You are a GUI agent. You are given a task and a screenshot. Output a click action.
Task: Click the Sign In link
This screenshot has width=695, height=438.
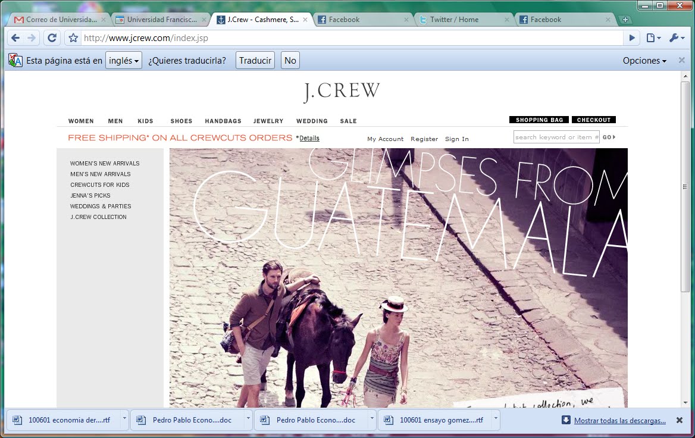456,139
